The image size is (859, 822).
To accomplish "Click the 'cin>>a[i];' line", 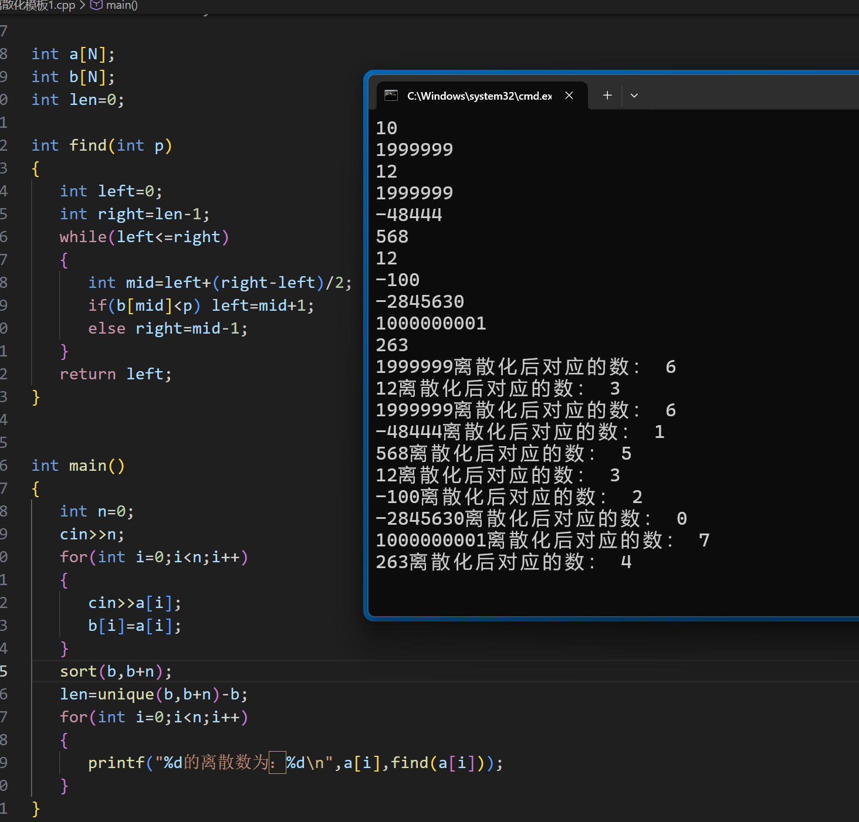I will coord(135,603).
